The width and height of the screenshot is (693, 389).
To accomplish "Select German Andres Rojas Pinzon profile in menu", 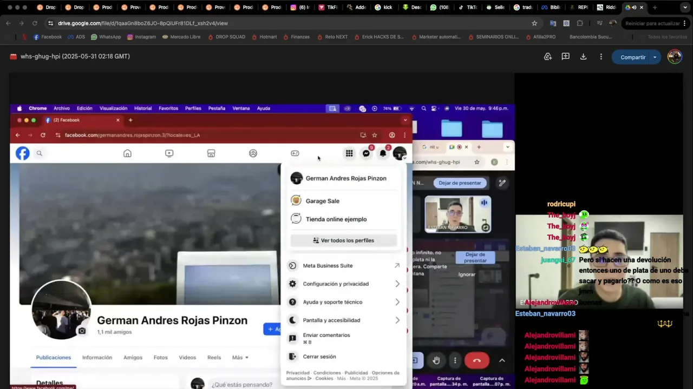I will (x=344, y=178).
